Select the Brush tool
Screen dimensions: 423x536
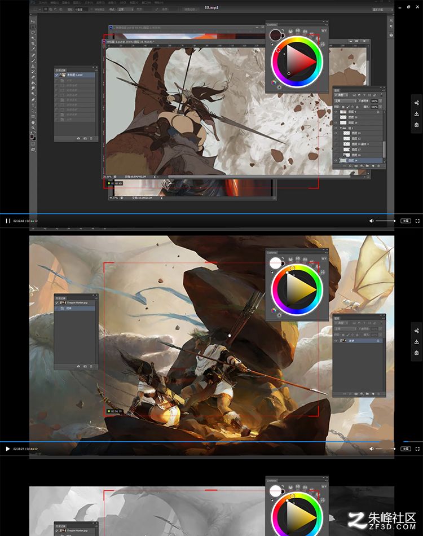pos(33,60)
